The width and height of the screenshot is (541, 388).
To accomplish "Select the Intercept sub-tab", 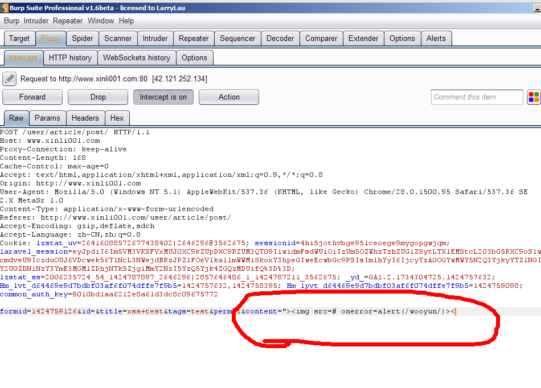I will [23, 57].
